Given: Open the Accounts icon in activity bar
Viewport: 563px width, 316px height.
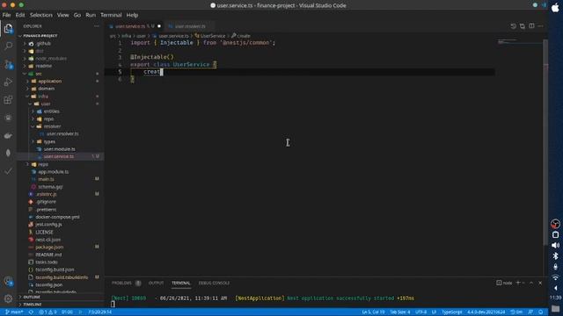Looking at the screenshot, I should coord(8,281).
